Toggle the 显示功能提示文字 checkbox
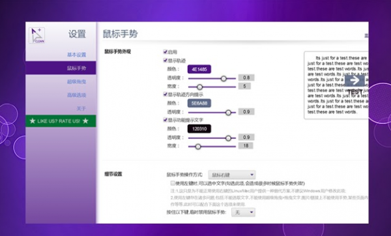The image size is (391, 236). (165, 120)
